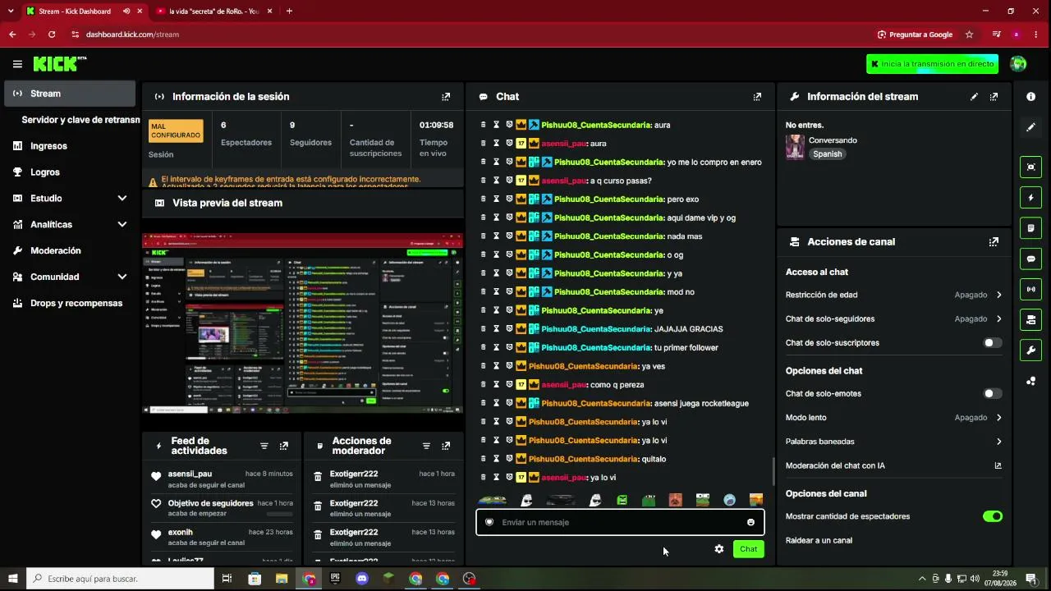Toggle the session info broadcast widget
Viewport: 1051px width, 591px height.
[x=1030, y=289]
